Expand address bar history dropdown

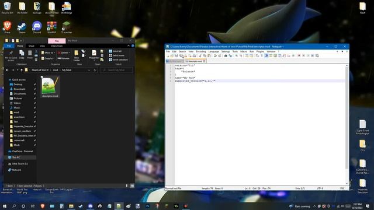[x=89, y=70]
